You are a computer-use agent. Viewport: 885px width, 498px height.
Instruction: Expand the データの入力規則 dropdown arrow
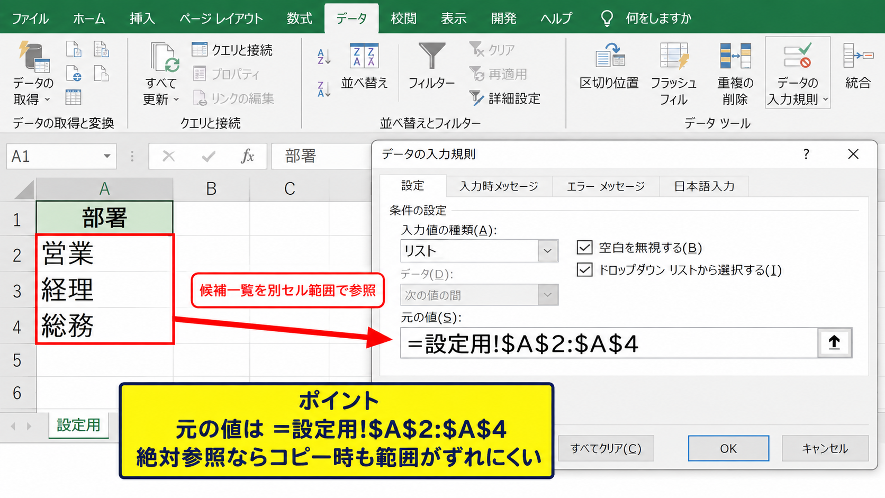[825, 99]
